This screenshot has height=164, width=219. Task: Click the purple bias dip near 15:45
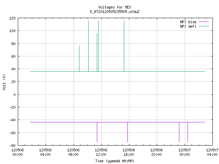click(x=127, y=132)
